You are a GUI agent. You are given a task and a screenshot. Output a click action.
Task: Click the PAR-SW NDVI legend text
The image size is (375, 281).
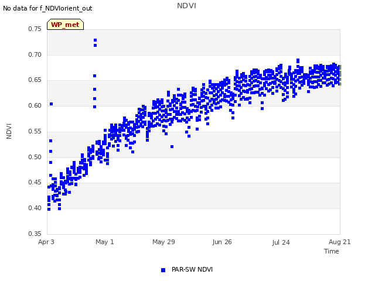[x=192, y=269]
